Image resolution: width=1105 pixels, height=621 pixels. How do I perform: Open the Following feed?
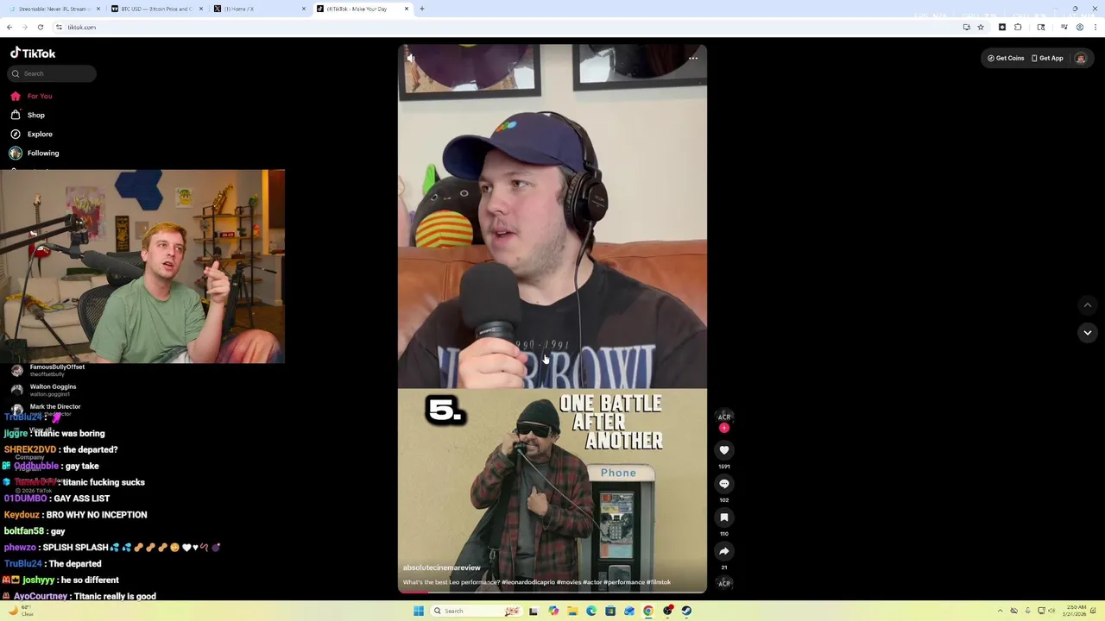click(x=35, y=153)
